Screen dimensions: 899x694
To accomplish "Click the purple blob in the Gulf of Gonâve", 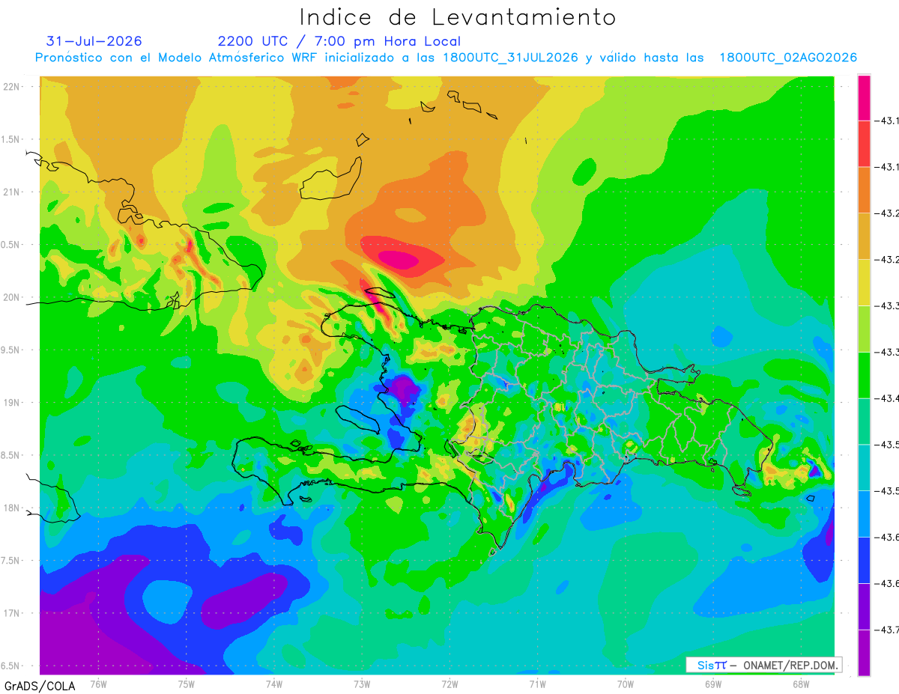I will [404, 388].
